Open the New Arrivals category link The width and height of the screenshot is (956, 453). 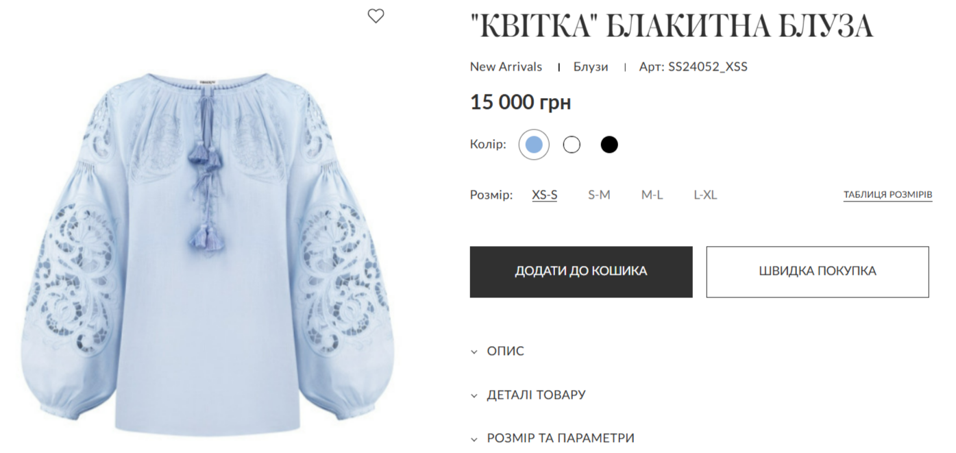pyautogui.click(x=506, y=66)
